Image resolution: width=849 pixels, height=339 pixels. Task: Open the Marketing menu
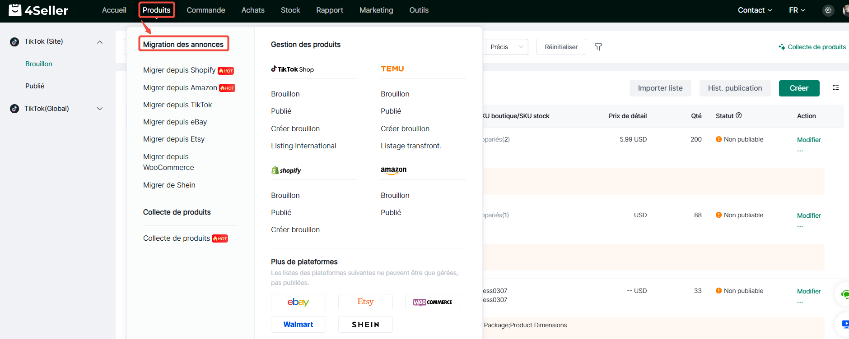tap(376, 10)
